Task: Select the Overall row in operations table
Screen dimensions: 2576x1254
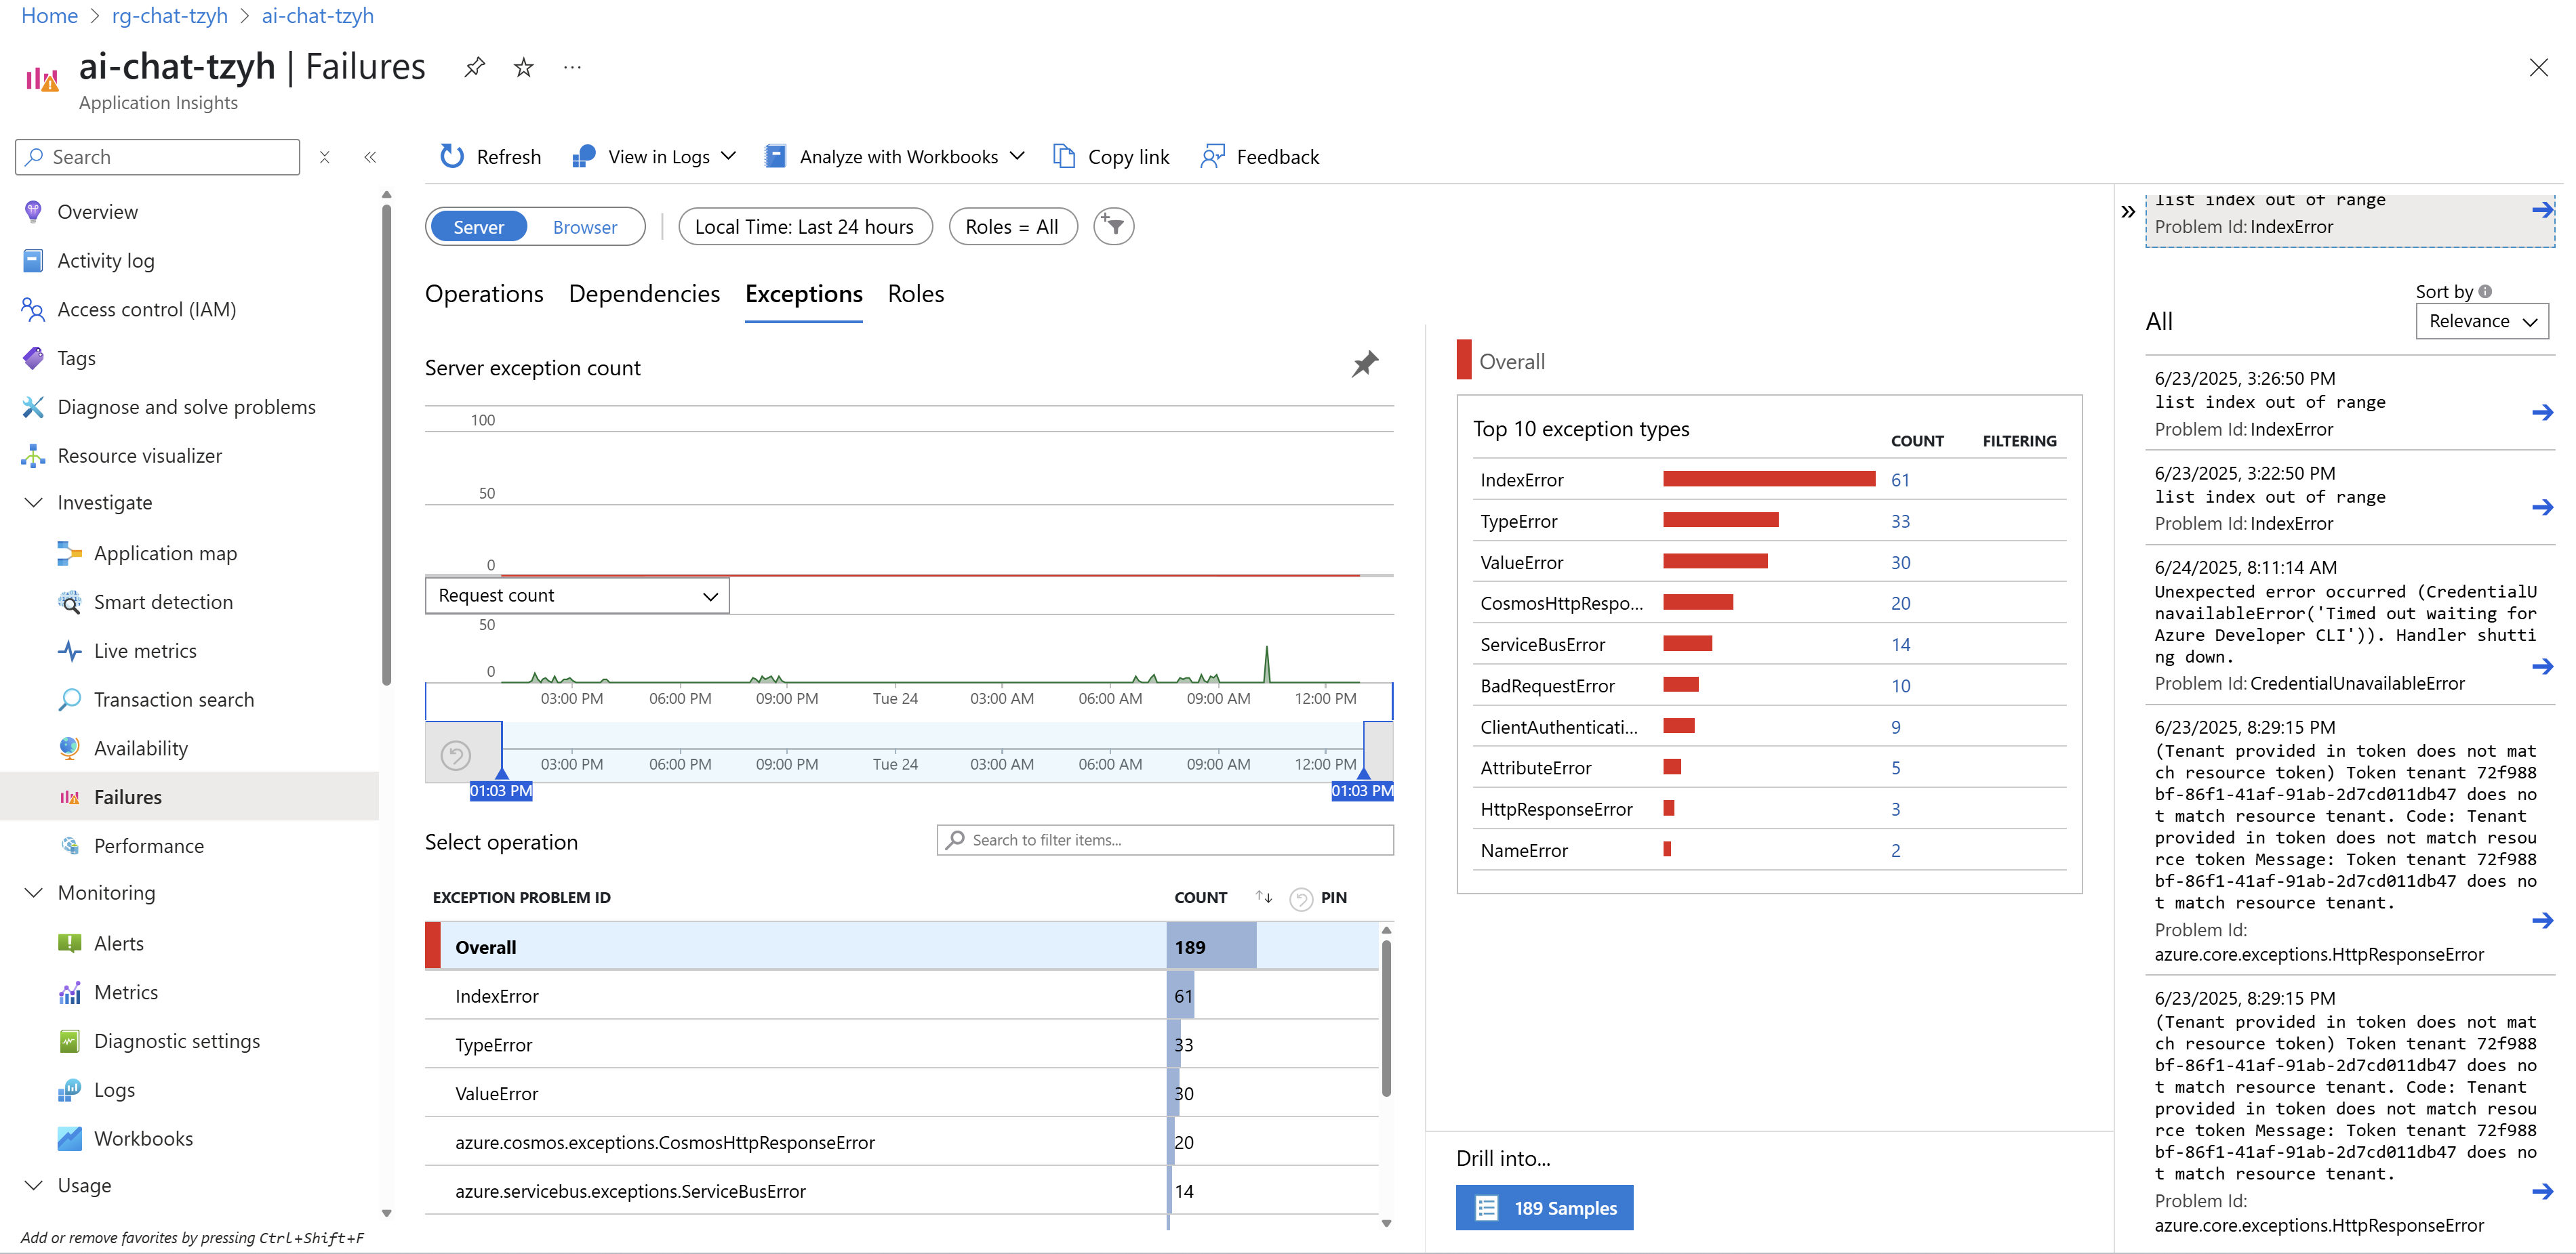Action: (x=901, y=947)
